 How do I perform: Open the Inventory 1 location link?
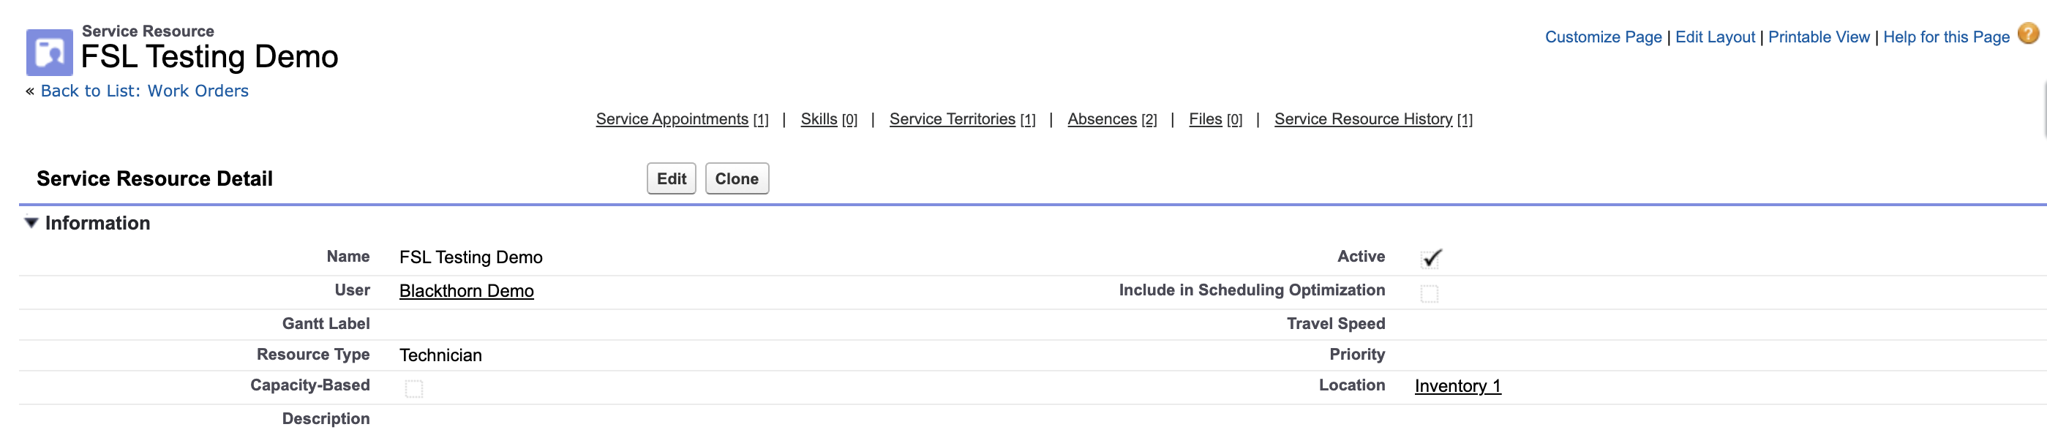pyautogui.click(x=1457, y=387)
